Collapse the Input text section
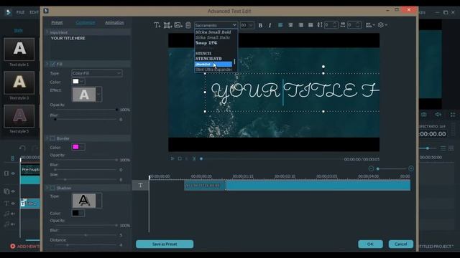460x258 pixels. pos(47,32)
